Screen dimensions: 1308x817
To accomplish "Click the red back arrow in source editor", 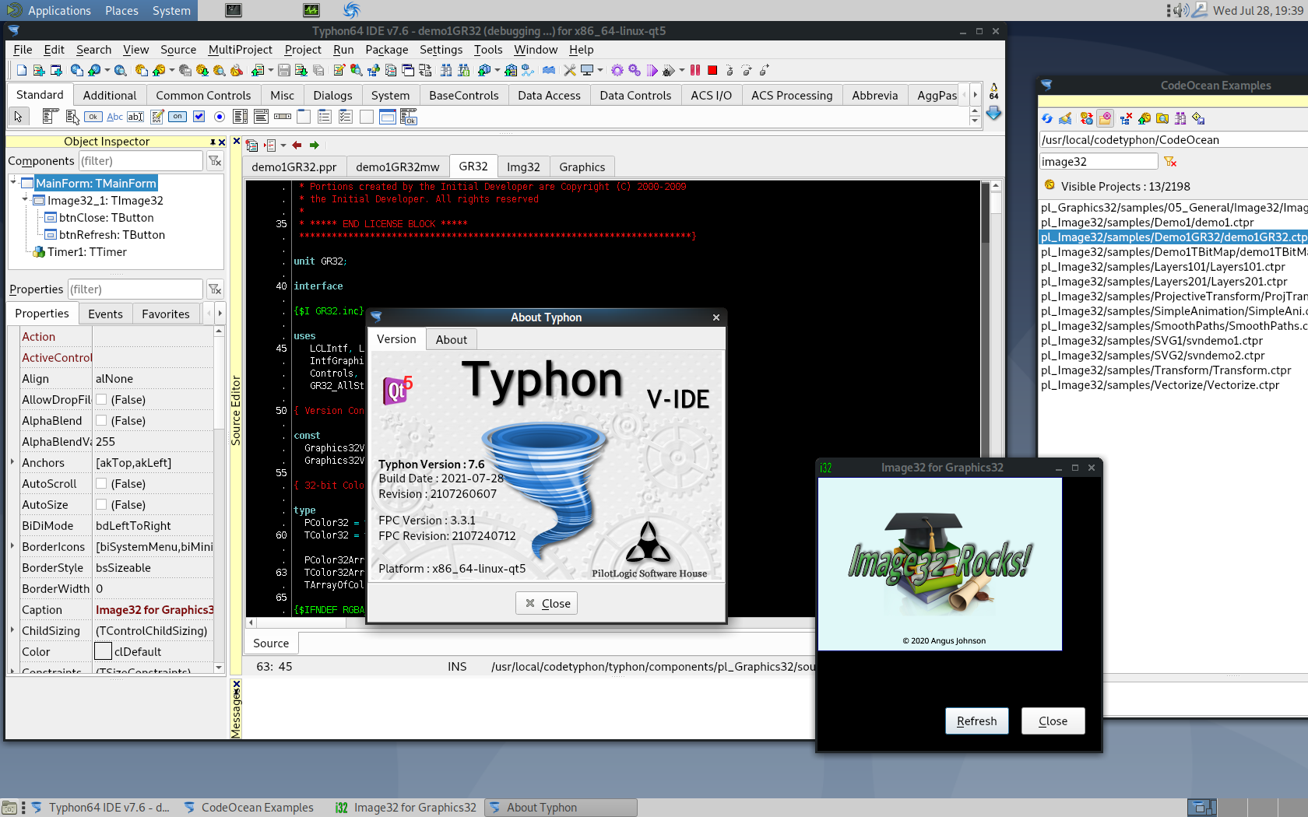I will 297,146.
